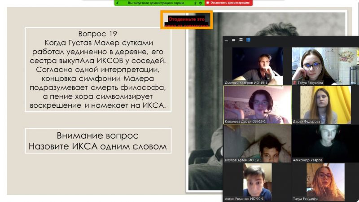The width and height of the screenshot is (359, 202).
Task: Select Дарья Федорова video tile
Action: point(321,105)
